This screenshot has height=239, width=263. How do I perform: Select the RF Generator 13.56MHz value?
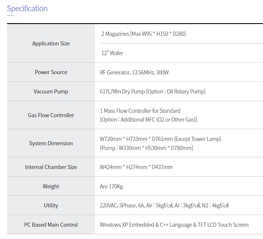(x=134, y=72)
